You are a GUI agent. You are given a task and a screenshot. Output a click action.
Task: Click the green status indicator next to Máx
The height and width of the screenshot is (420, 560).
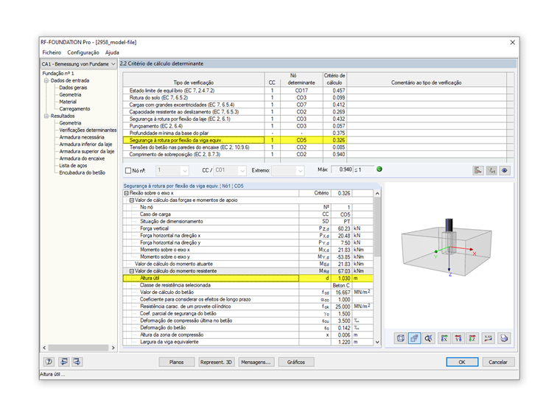click(379, 169)
